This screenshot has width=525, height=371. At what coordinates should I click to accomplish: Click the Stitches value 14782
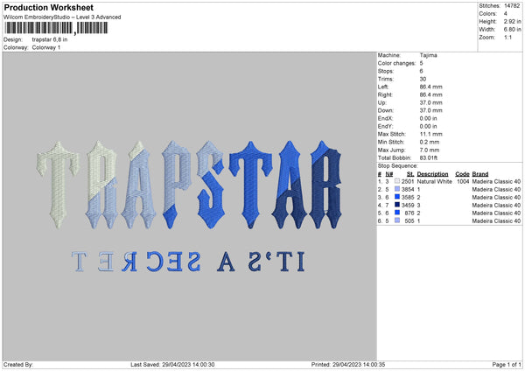point(512,6)
